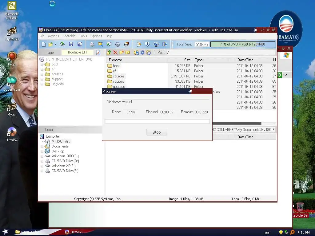Click the Total Size 3184MB value box

pyautogui.click(x=202, y=44)
